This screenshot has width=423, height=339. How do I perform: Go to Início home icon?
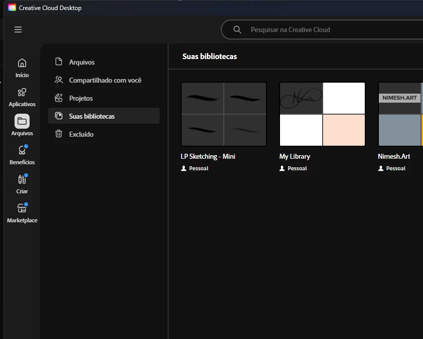22,63
